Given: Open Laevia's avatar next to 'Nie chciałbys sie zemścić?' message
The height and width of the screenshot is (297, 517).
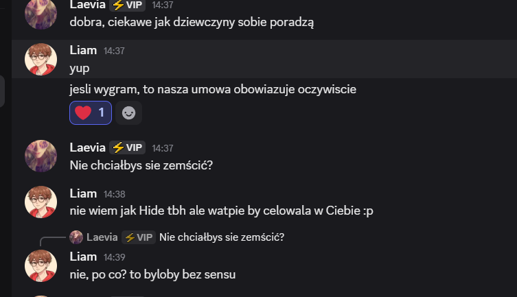Looking at the screenshot, I should (x=41, y=156).
